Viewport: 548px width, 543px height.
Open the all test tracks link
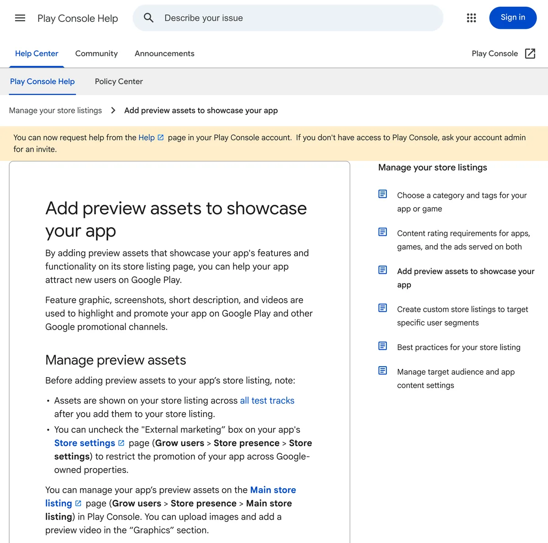click(x=267, y=400)
